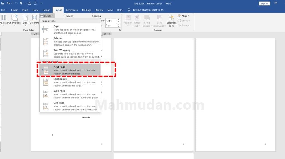The image size is (285, 159).
Task: Switch to the References tab
Action: (x=72, y=10)
